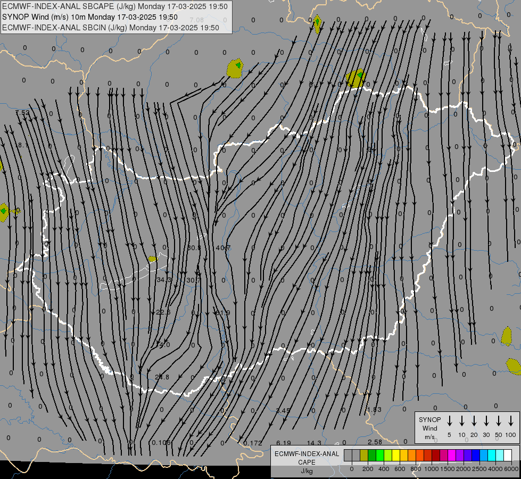The width and height of the screenshot is (521, 479).
Task: Click the map value 30.7
Action: [194, 280]
